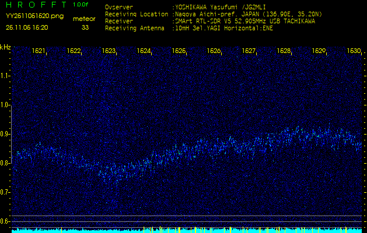Click the HROFFT title text

[36, 5]
